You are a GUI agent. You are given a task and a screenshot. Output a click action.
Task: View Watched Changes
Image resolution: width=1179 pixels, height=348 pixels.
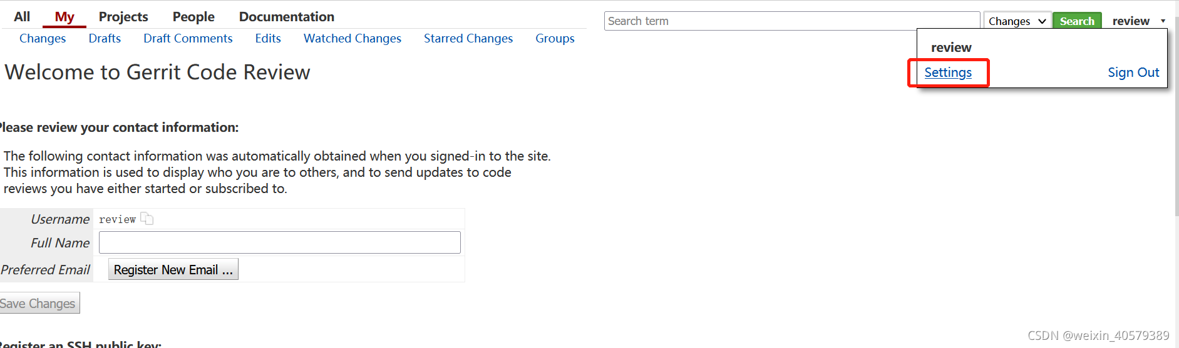pyautogui.click(x=353, y=38)
